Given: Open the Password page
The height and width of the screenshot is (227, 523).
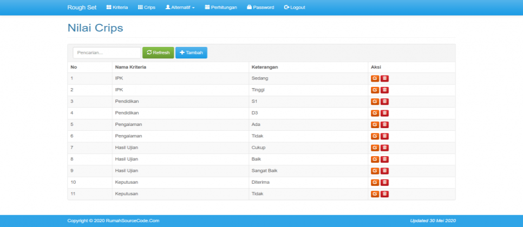Looking at the screenshot, I should [x=260, y=8].
